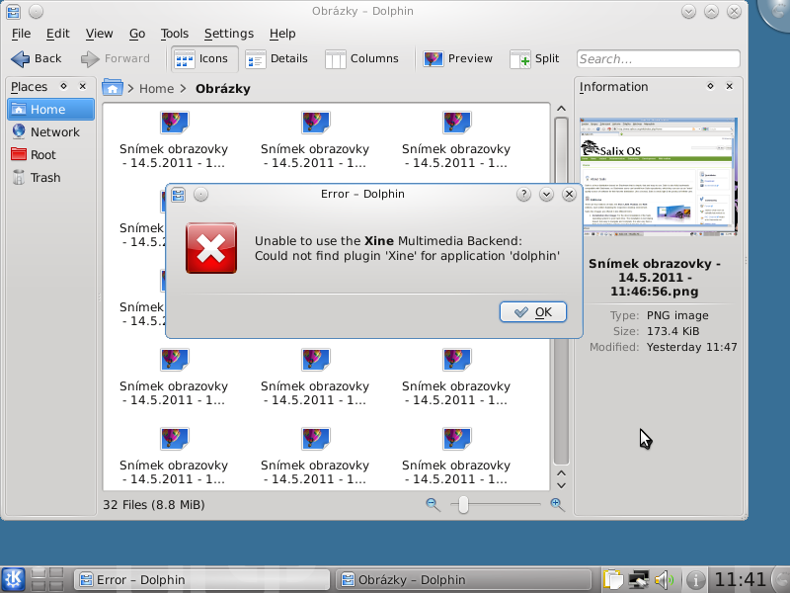Screen dimensions: 790x593
Task: Toggle file Preview in toolbar
Action: (x=457, y=59)
